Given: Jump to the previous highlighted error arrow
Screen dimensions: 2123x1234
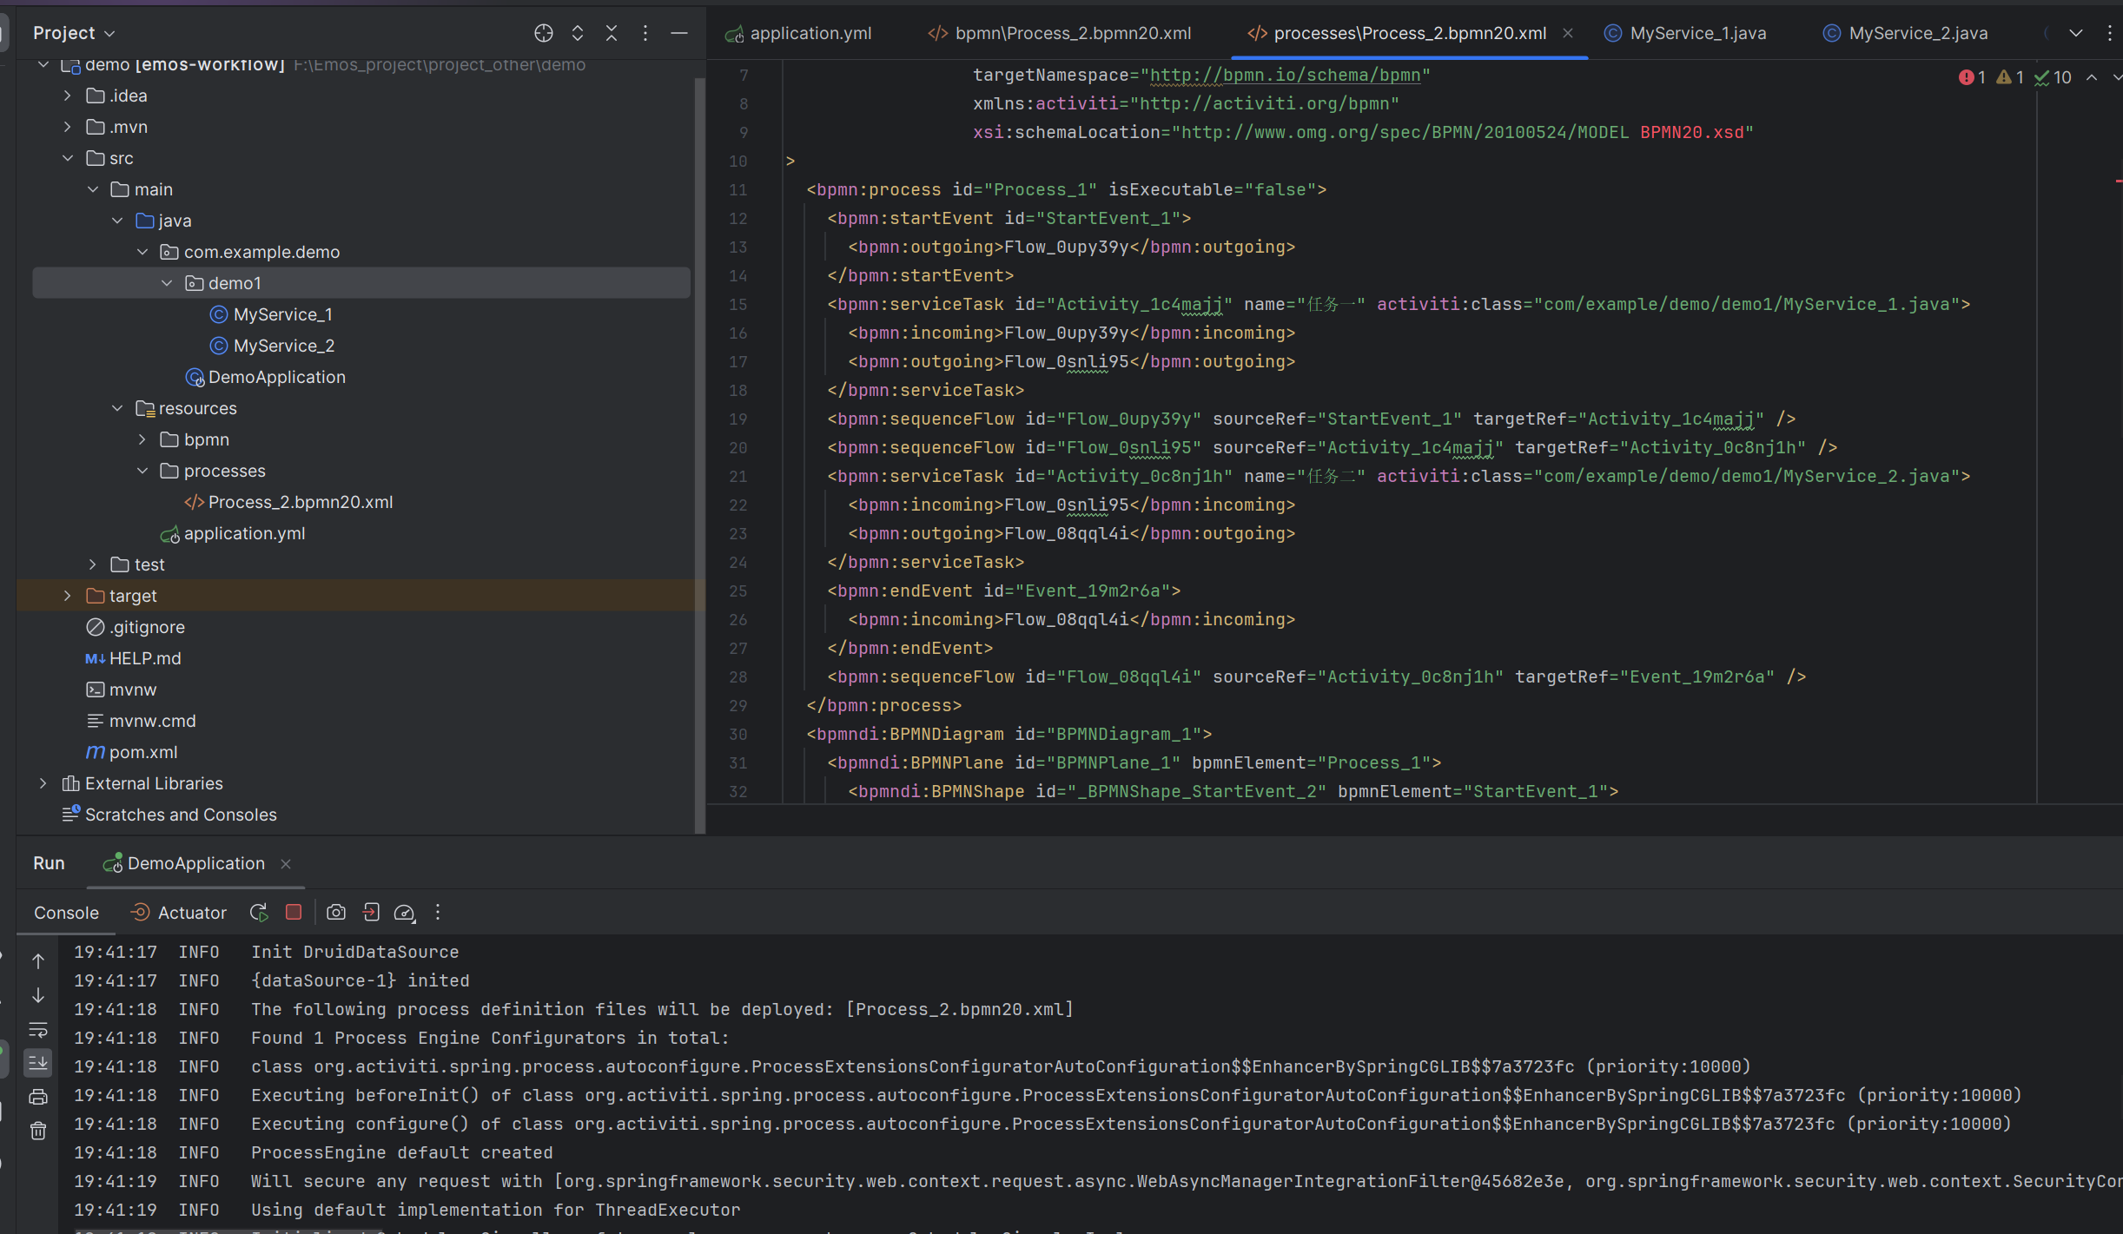Looking at the screenshot, I should (2092, 77).
